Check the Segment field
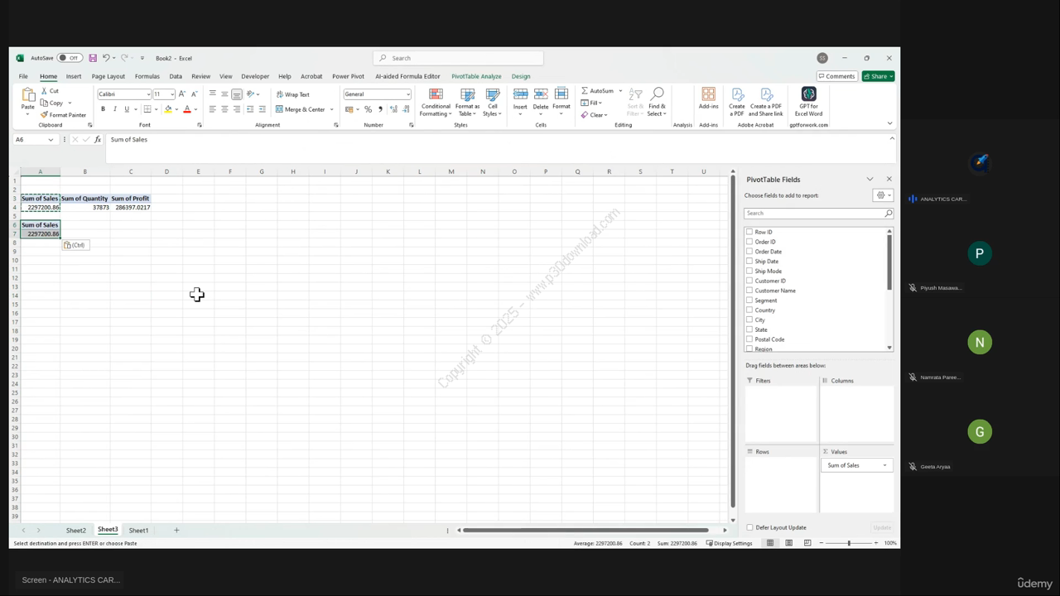Image resolution: width=1060 pixels, height=596 pixels. (749, 300)
